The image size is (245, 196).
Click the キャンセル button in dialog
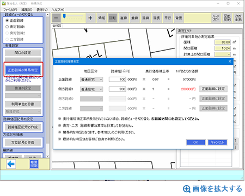point(217,142)
